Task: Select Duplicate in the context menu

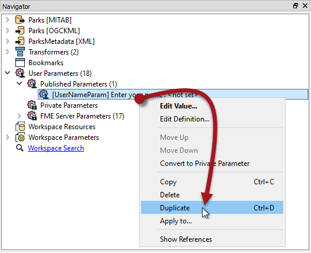Action: [212, 207]
